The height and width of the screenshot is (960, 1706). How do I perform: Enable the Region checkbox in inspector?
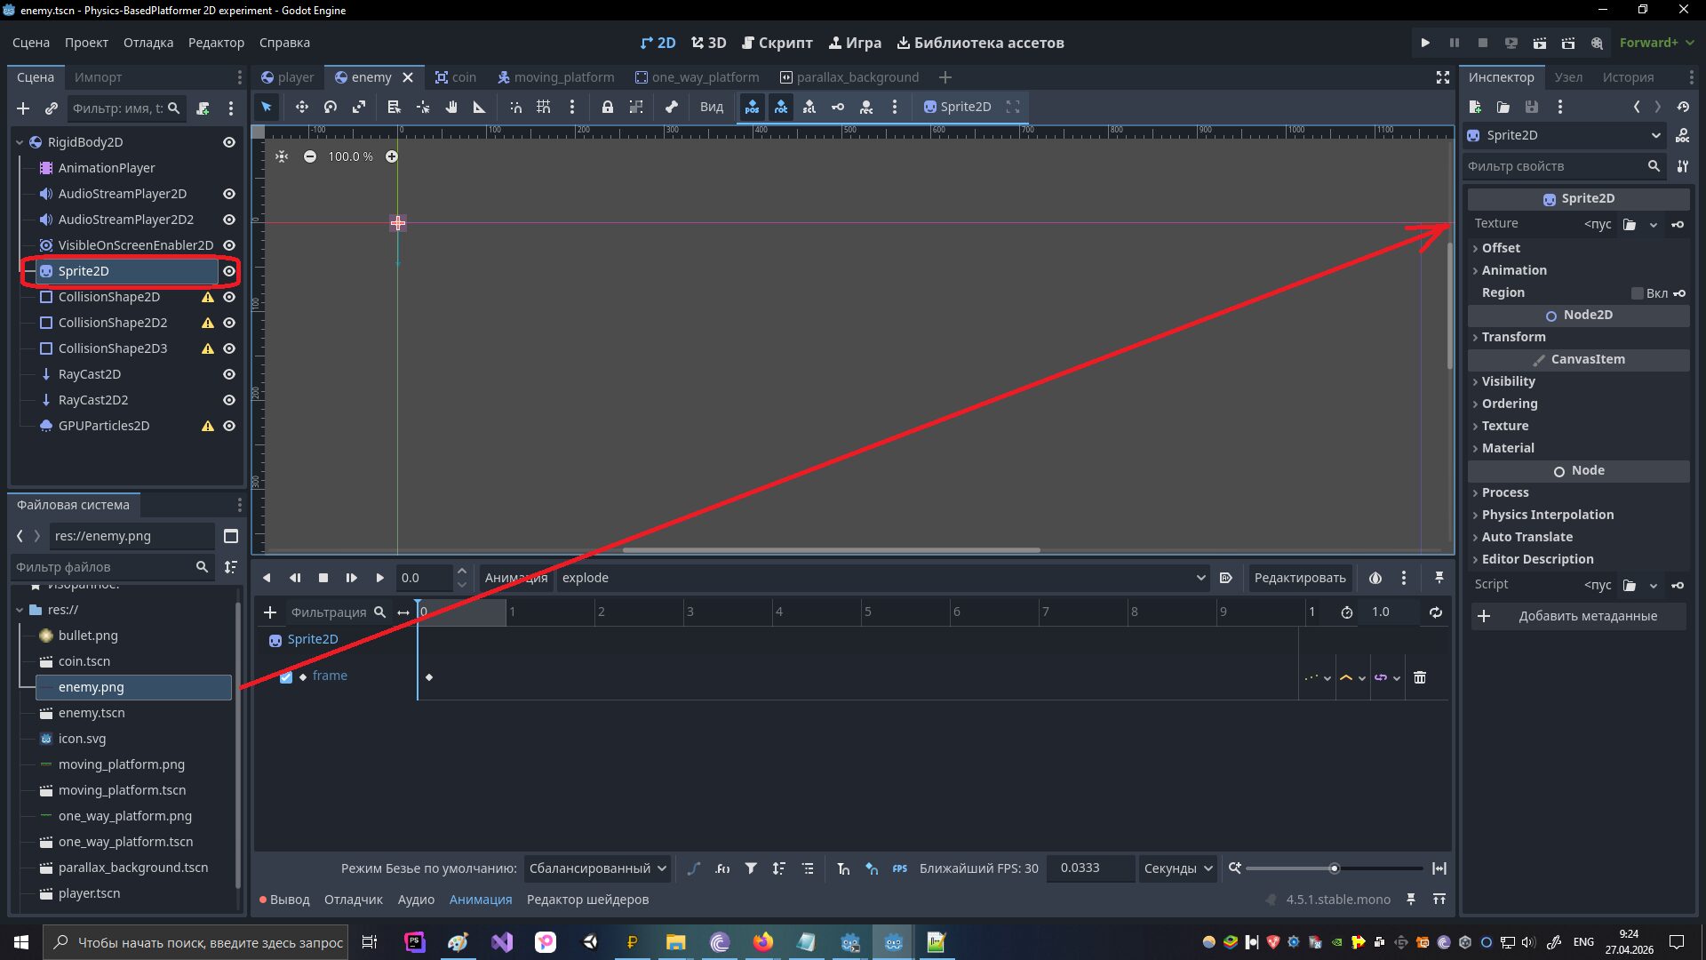(x=1638, y=293)
